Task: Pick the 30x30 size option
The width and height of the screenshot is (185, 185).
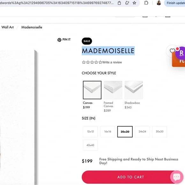Action: click(159, 131)
